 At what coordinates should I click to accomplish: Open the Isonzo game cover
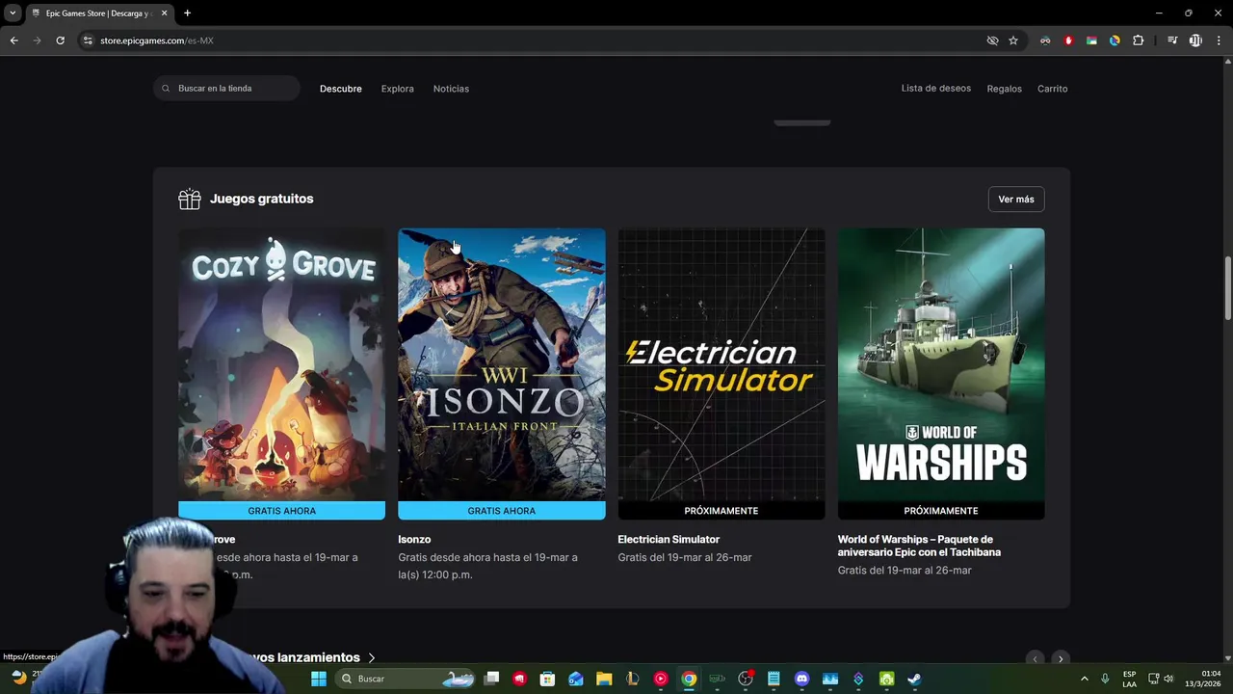click(x=502, y=364)
